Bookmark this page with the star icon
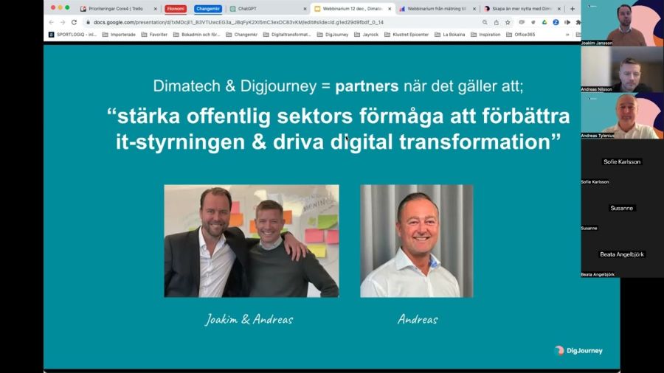Screen dimensions: 664x373 [x=508, y=22]
